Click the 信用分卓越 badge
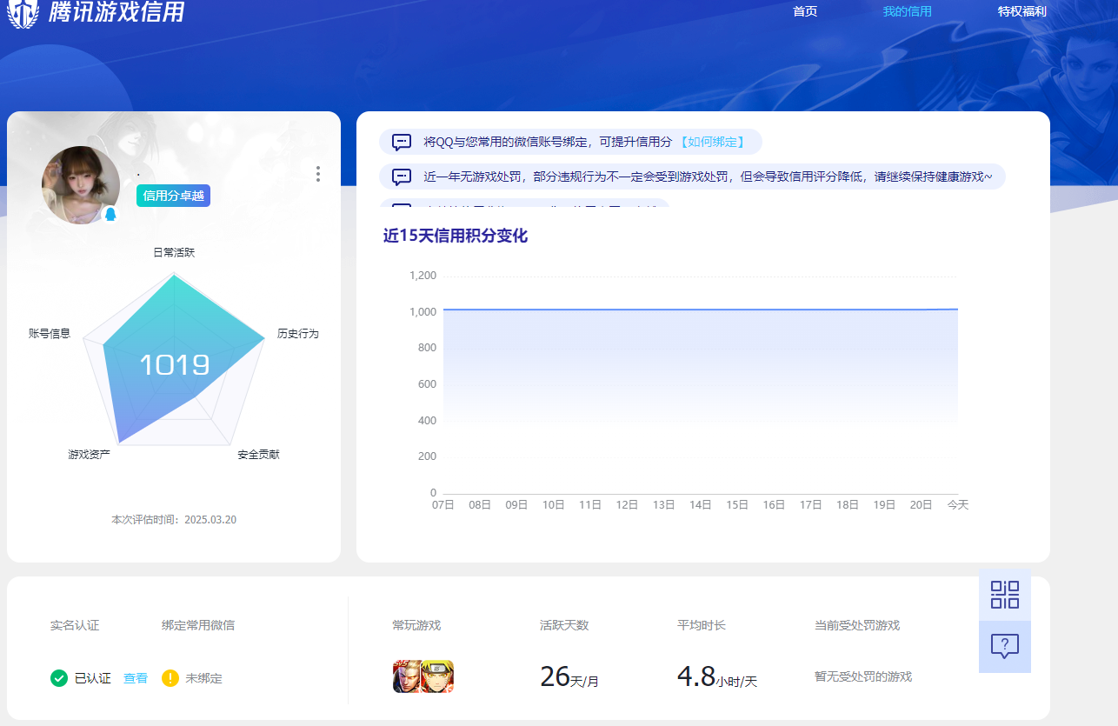The width and height of the screenshot is (1118, 726). click(x=174, y=196)
